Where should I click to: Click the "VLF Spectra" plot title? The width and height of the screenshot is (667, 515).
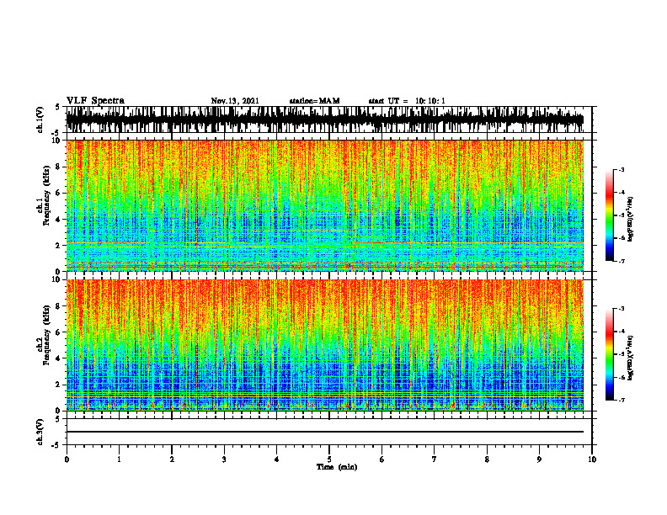tap(95, 101)
